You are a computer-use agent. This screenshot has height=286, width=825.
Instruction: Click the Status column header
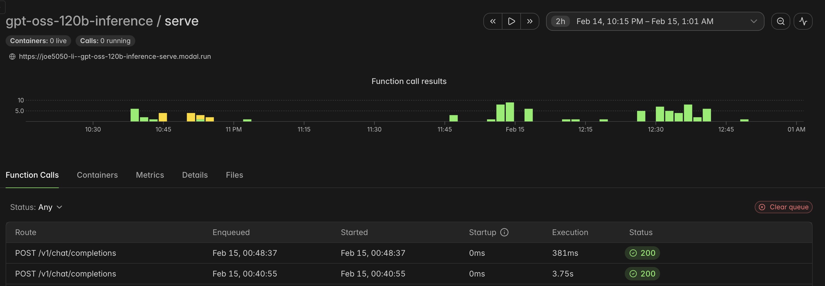coord(641,232)
